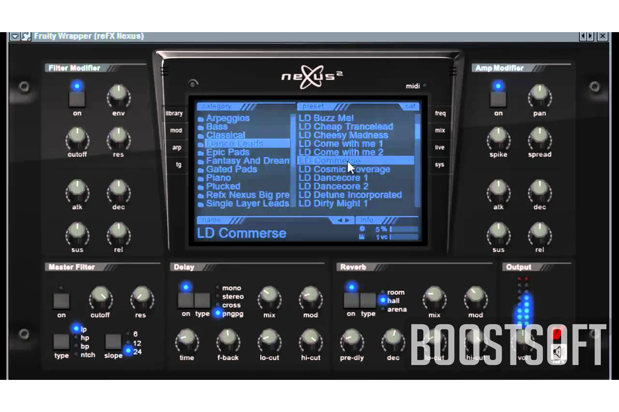Open the Bass category folder
The width and height of the screenshot is (619, 412).
213,127
